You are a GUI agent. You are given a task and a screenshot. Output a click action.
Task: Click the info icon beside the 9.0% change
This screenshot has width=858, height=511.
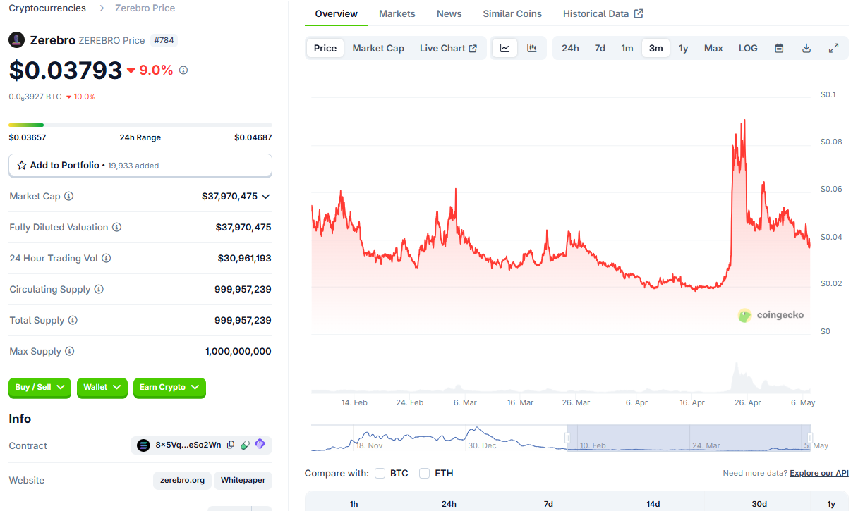(183, 70)
